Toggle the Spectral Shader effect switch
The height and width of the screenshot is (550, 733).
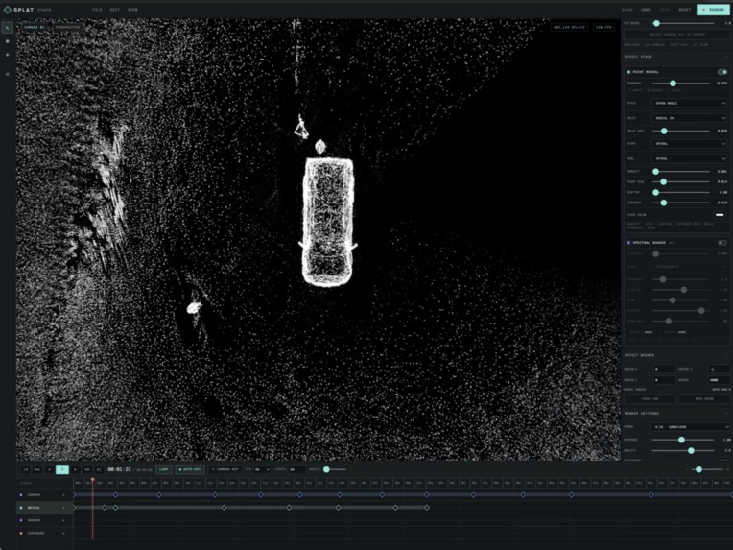(x=722, y=243)
